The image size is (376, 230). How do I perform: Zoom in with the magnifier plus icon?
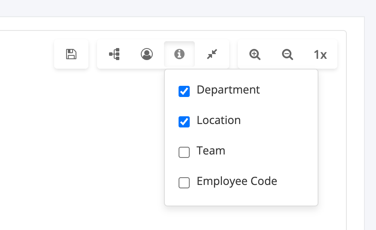255,54
